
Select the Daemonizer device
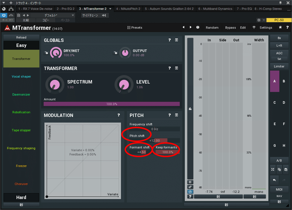click(x=21, y=94)
